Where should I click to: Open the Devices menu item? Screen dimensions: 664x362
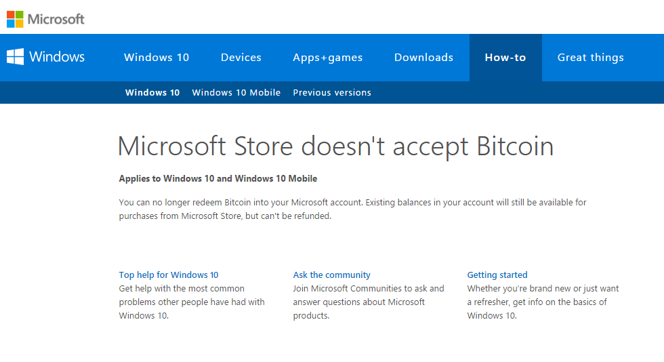click(x=241, y=58)
